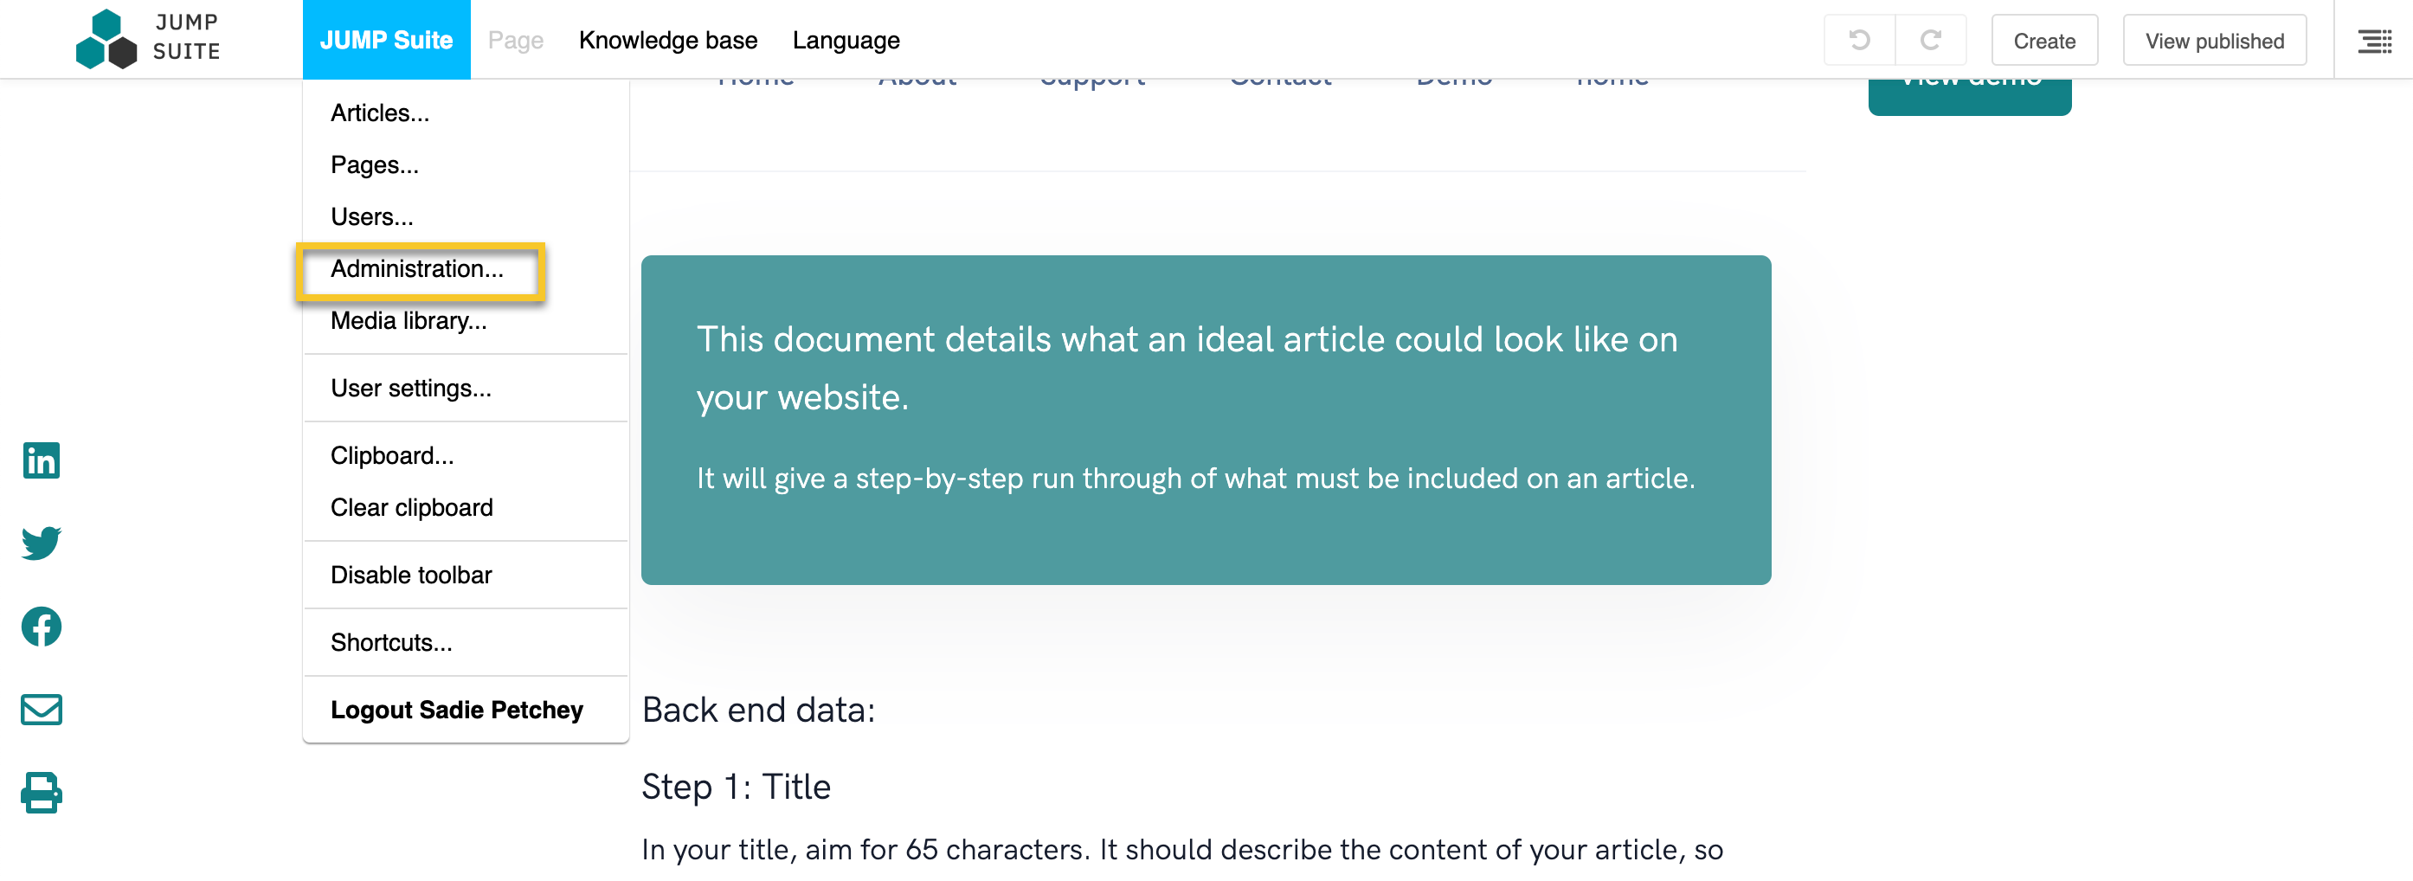2413x881 pixels.
Task: Select Articles... from the menu
Action: pos(466,113)
